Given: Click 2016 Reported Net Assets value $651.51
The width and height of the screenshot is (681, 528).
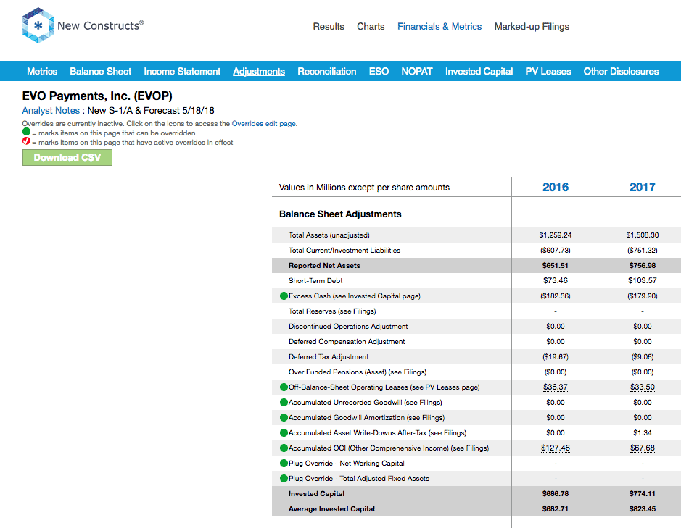Looking at the screenshot, I should 556,266.
